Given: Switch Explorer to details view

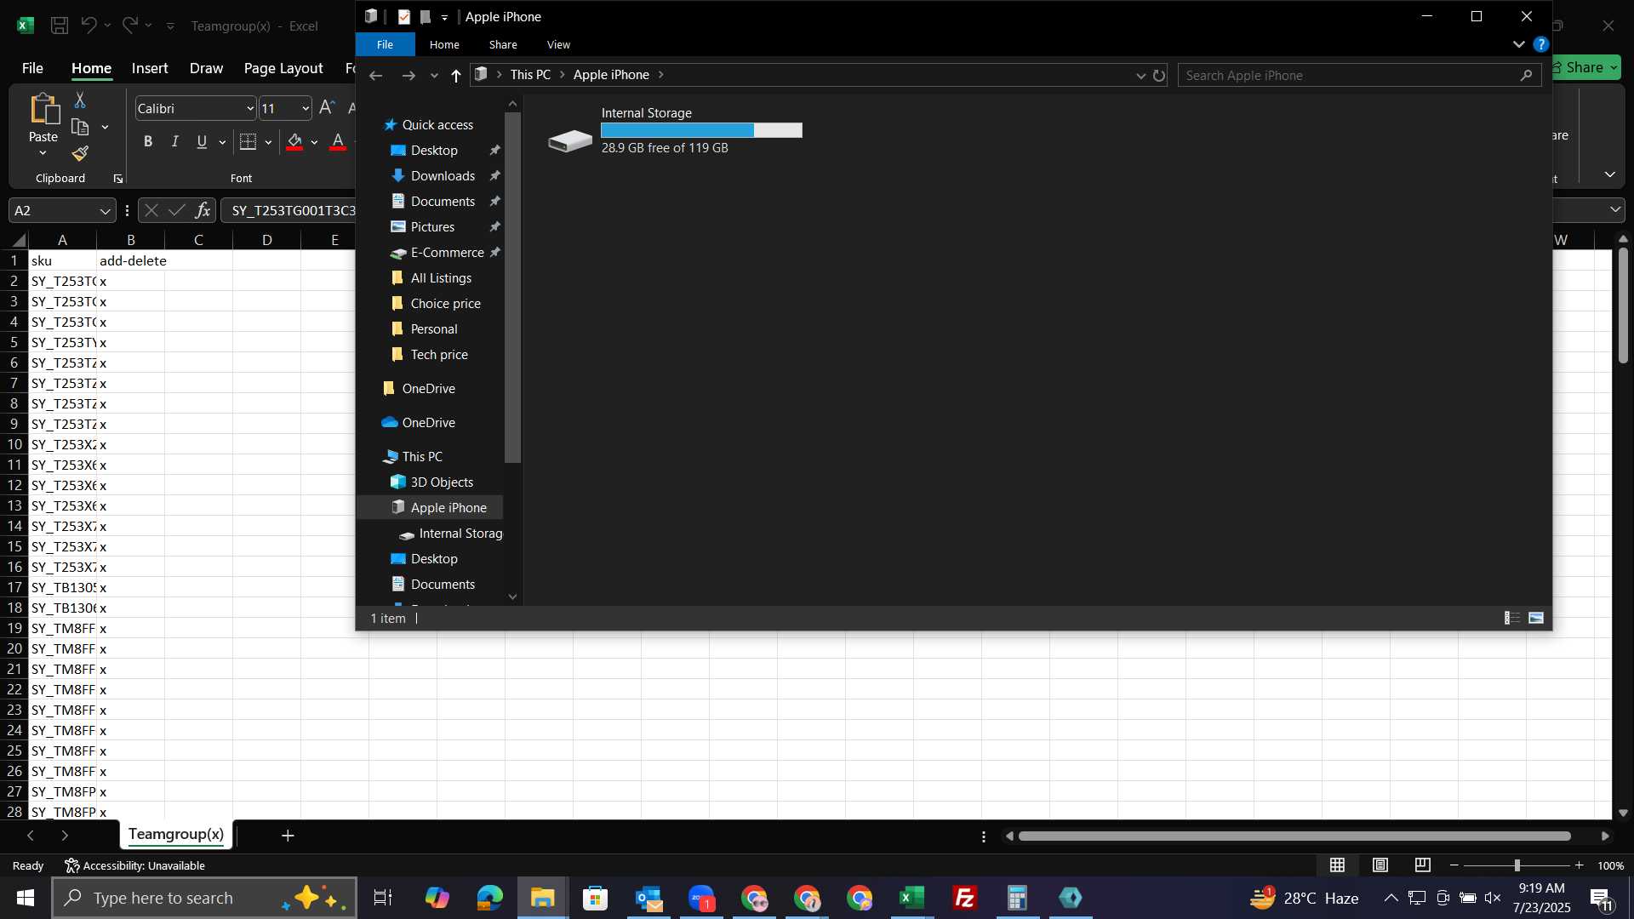Looking at the screenshot, I should [x=1512, y=618].
